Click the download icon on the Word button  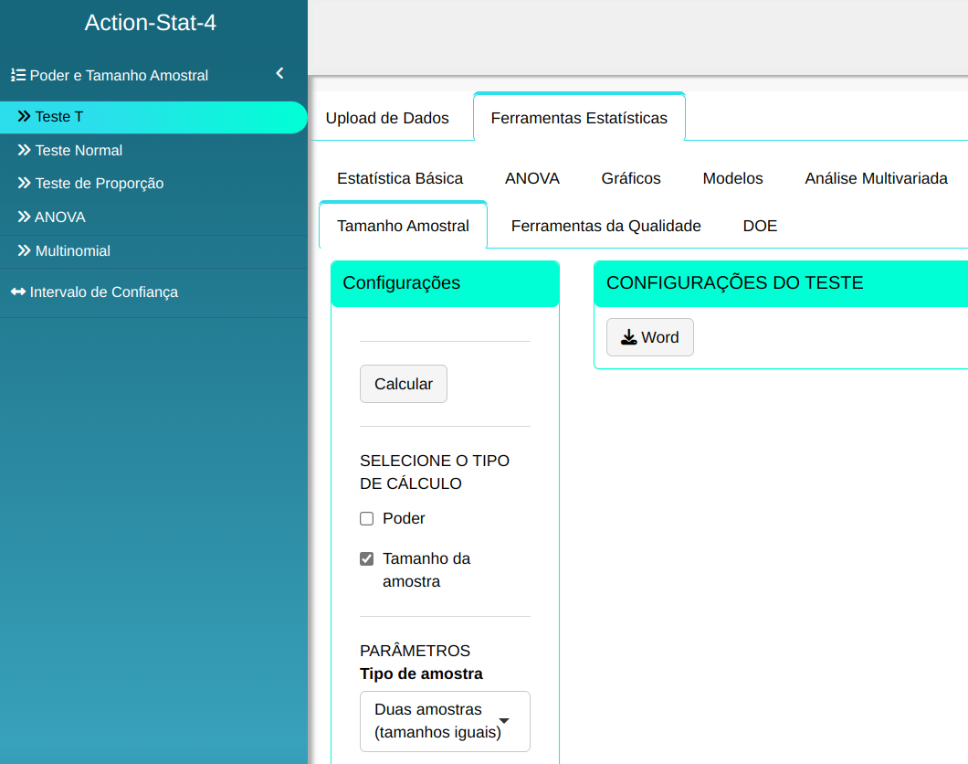pyautogui.click(x=628, y=337)
